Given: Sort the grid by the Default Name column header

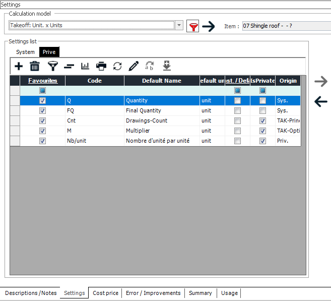Looking at the screenshot, I should pyautogui.click(x=161, y=81).
